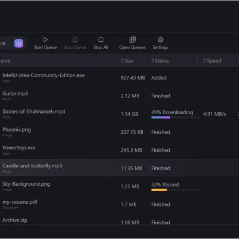Select the my-resume.pdf download
Image resolution: width=239 pixels, height=239 pixels.
click(x=119, y=204)
